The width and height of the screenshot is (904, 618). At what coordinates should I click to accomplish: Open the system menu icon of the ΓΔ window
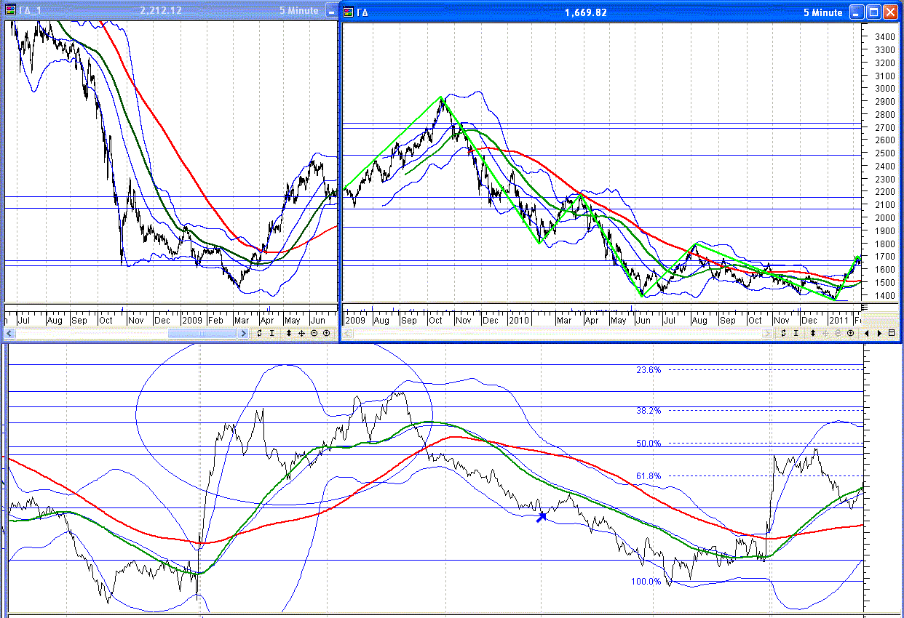[349, 12]
